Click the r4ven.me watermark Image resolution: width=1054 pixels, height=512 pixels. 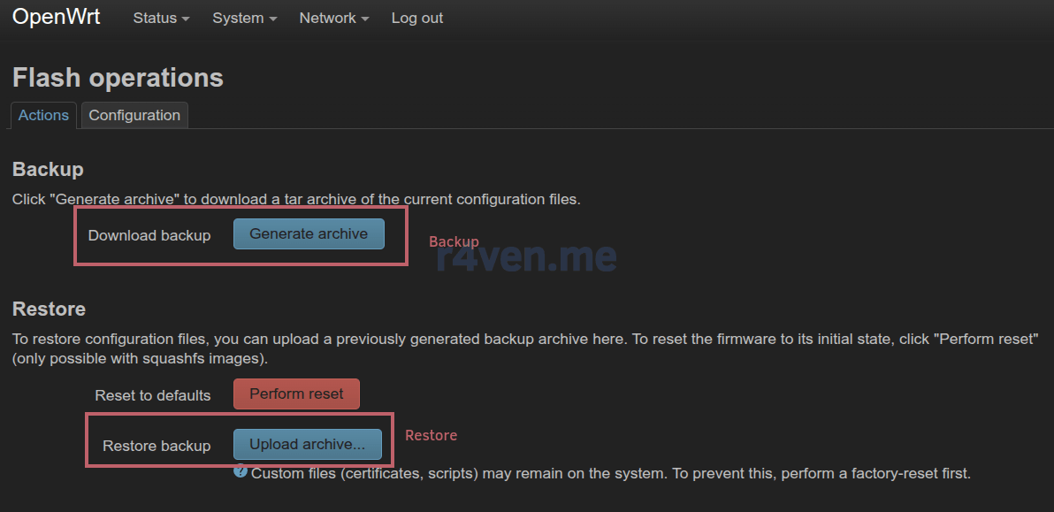click(526, 256)
